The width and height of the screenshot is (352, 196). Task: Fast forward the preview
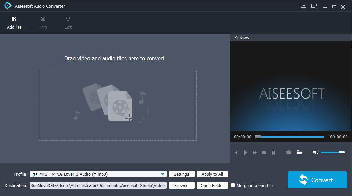(x=255, y=152)
